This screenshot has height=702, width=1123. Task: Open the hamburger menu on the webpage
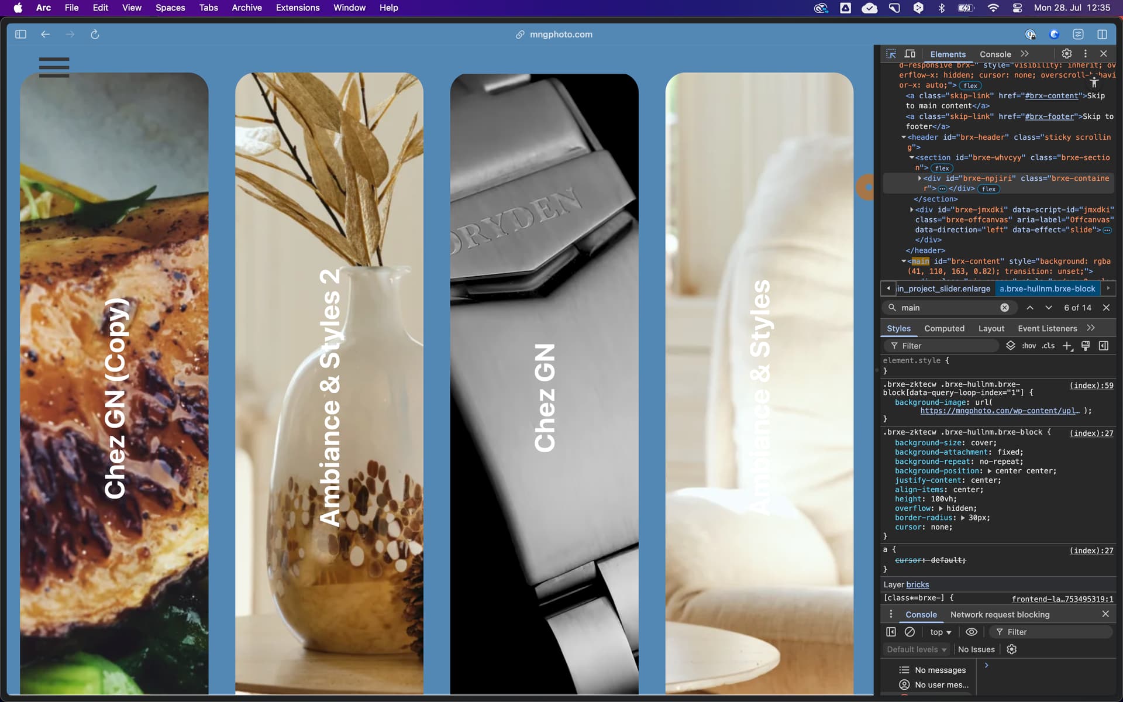tap(54, 67)
